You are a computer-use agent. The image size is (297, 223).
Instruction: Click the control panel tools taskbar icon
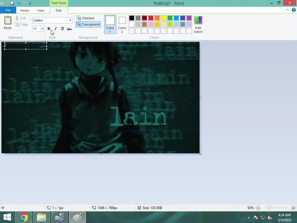[x=59, y=217]
